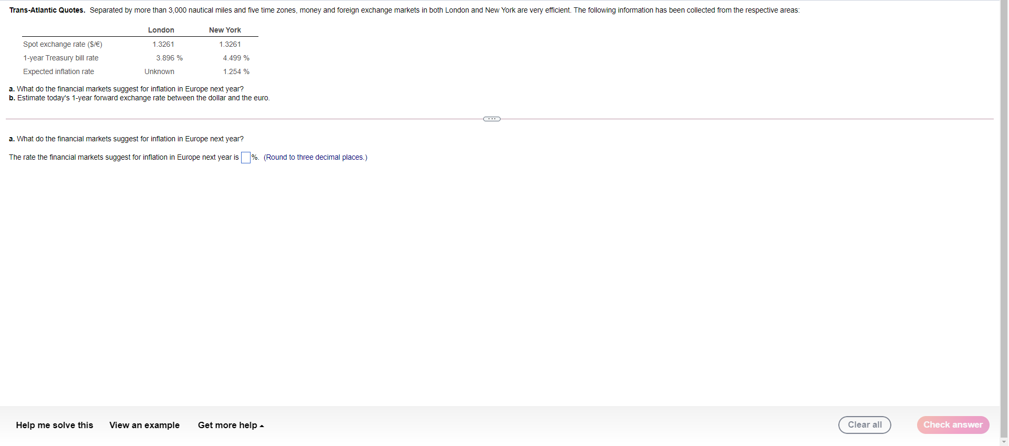
Task: Click the Spot exchange rate ($/€) row label
Action: (x=63, y=44)
